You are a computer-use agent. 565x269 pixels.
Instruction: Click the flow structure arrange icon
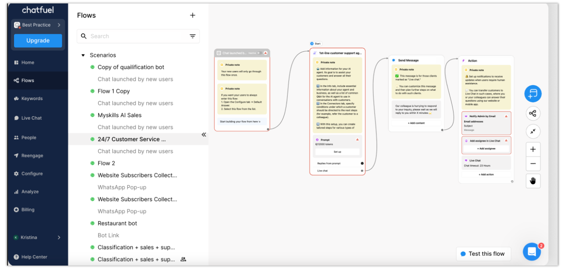(x=533, y=114)
